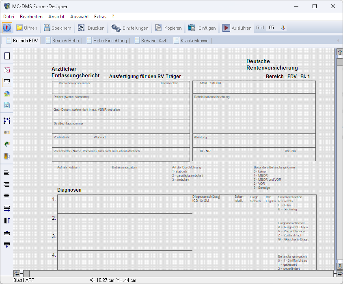Viewport: 343px width, 284px height.
Task: Open the Grid size dropdown arrow
Action: pyautogui.click(x=283, y=28)
